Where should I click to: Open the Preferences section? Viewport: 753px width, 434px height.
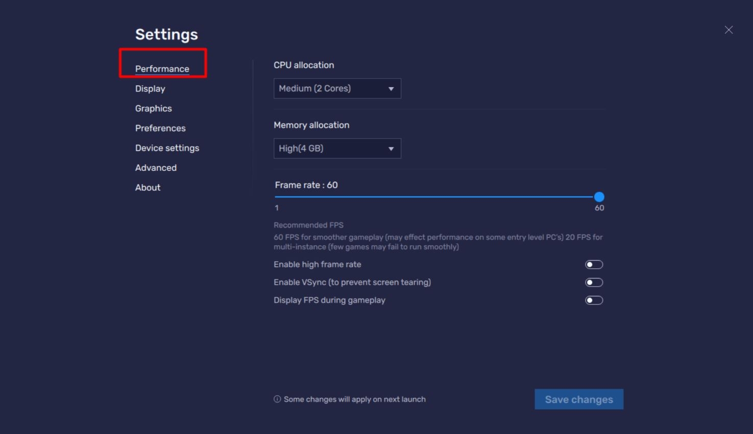[x=160, y=129]
